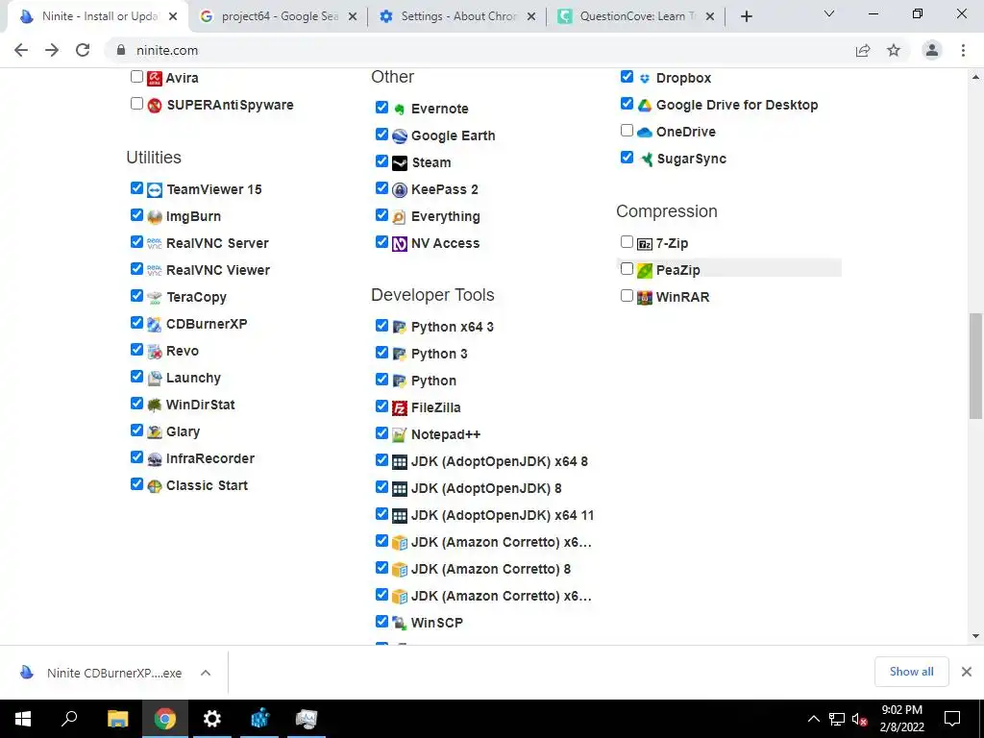Reload the ninite.com page

coord(83,50)
